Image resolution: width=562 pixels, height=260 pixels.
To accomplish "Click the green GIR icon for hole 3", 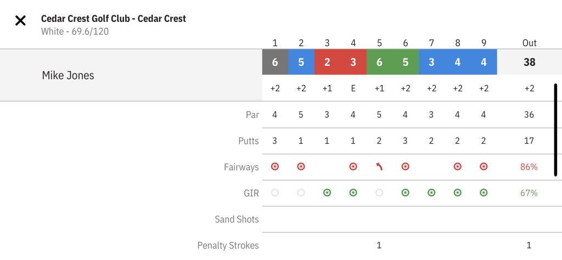I will 327,193.
